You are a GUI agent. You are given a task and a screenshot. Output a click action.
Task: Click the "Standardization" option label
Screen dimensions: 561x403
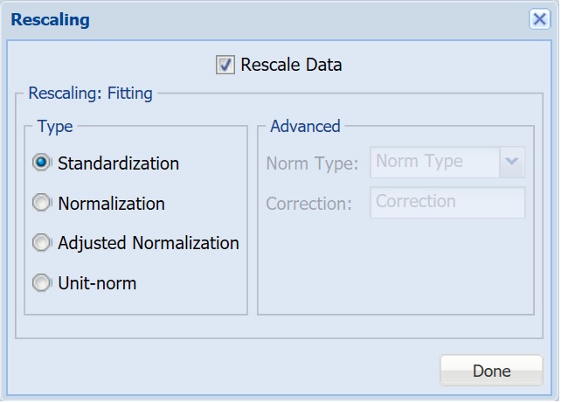118,163
